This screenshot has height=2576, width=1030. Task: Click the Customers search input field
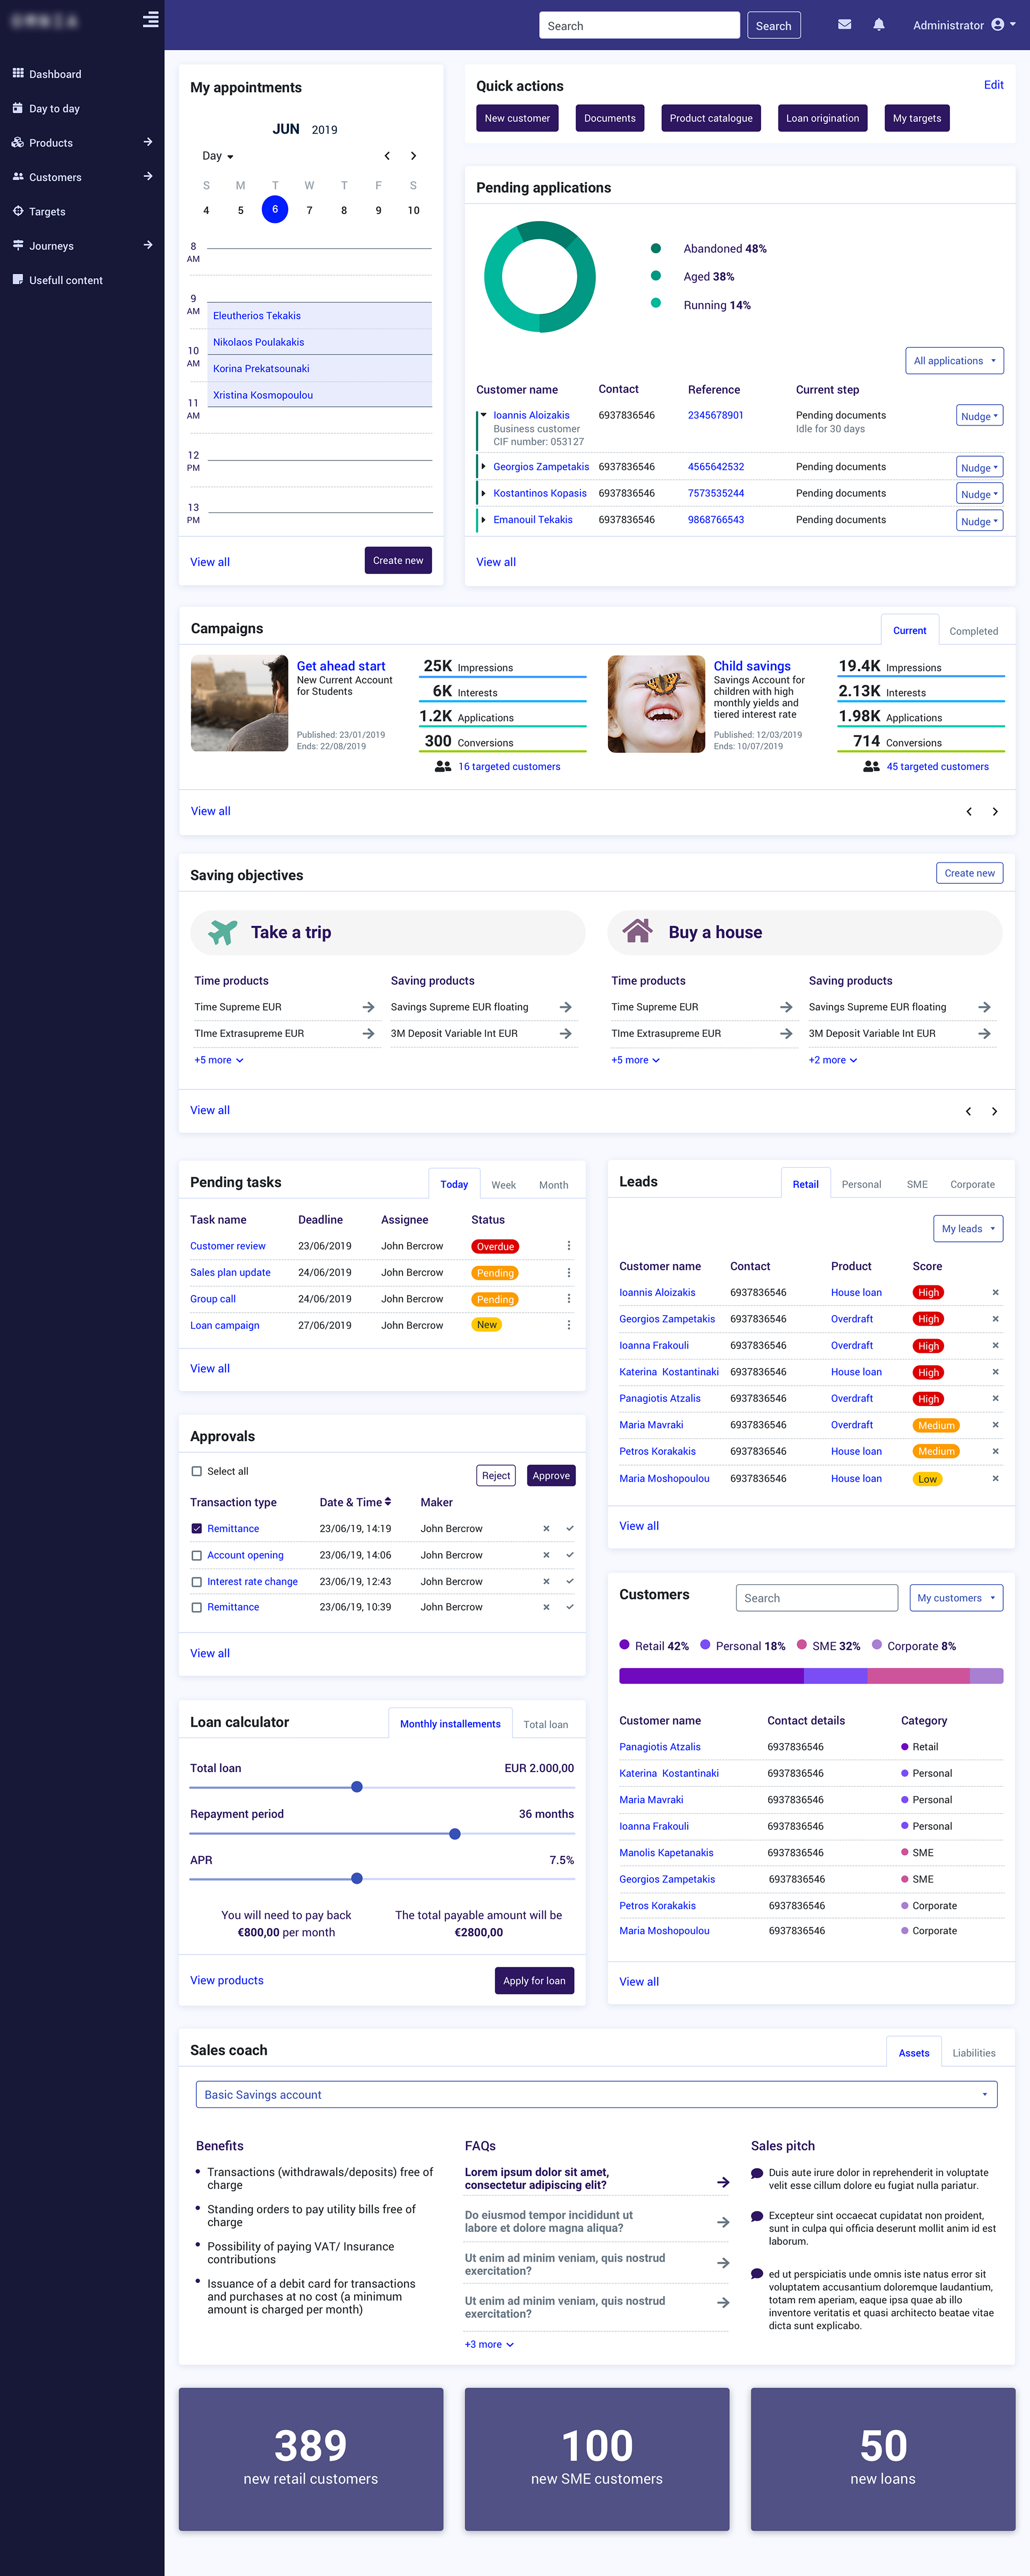816,1598
